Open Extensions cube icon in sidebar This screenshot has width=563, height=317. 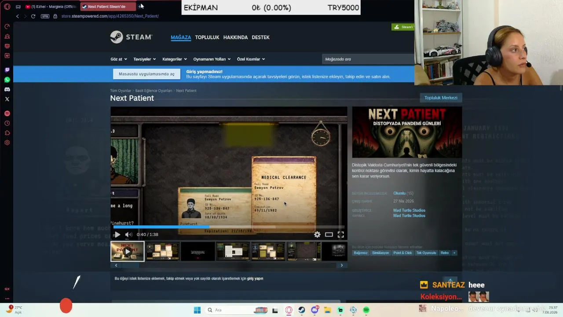(x=7, y=133)
